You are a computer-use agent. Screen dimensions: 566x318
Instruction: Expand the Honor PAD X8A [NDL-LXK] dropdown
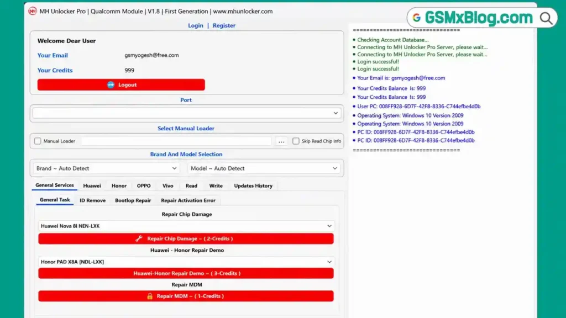point(186,262)
